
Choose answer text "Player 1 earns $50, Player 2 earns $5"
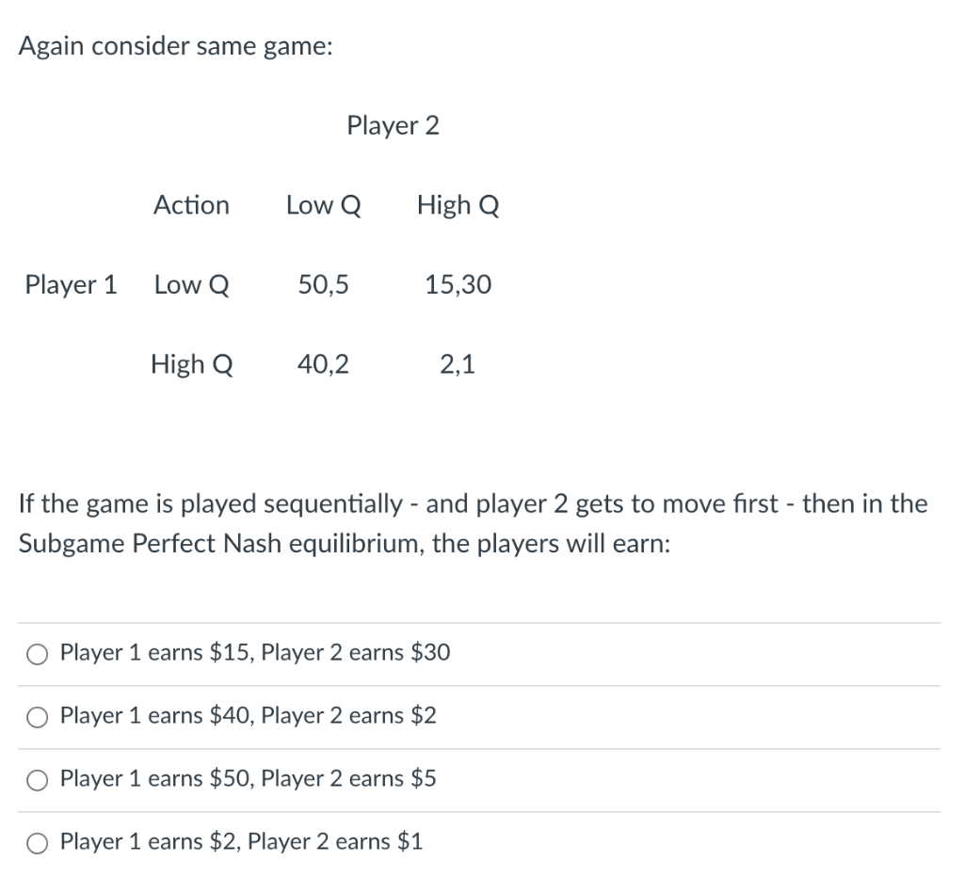click(x=247, y=779)
